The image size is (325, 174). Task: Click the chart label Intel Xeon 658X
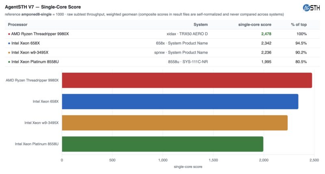(x=45, y=102)
